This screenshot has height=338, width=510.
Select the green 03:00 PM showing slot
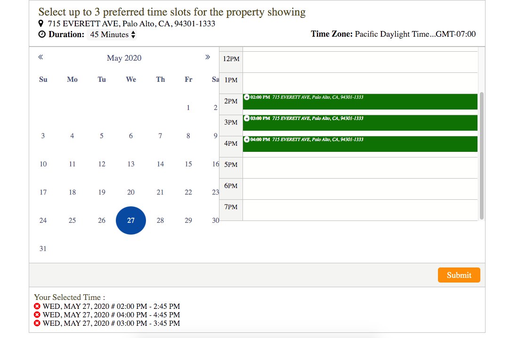[x=360, y=123]
